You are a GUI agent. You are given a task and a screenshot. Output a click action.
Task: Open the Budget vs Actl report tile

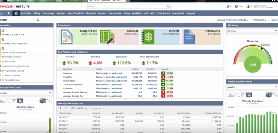click(78, 37)
